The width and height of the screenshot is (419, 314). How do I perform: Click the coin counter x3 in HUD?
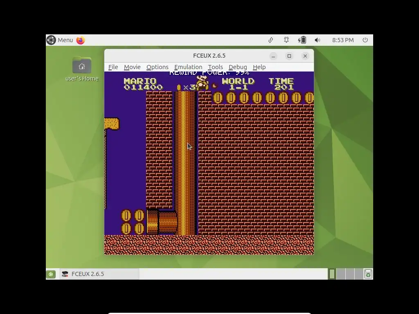tap(186, 87)
